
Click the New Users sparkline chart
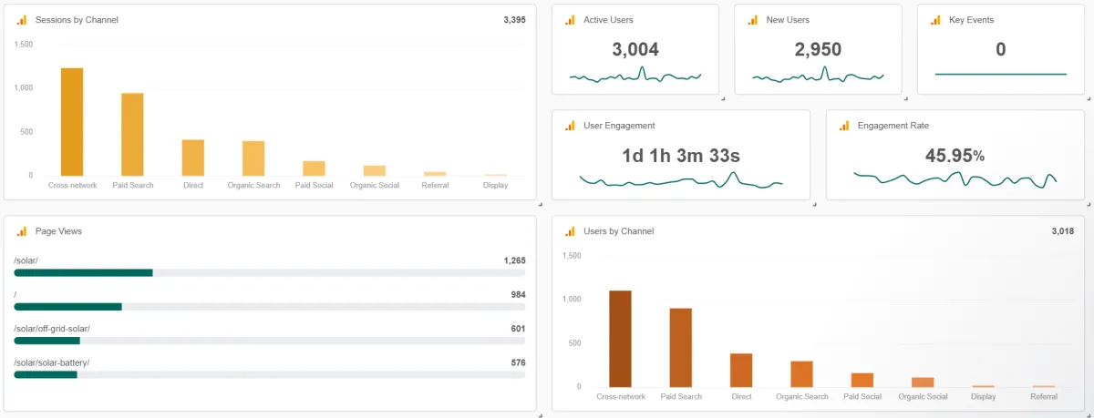tap(818, 76)
